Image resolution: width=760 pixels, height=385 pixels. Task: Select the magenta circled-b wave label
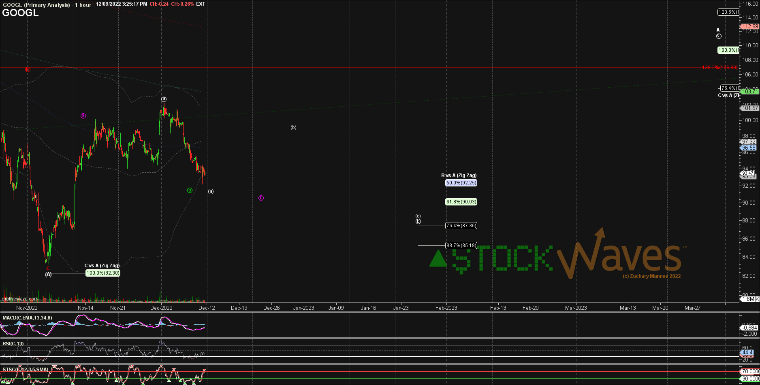tap(261, 198)
